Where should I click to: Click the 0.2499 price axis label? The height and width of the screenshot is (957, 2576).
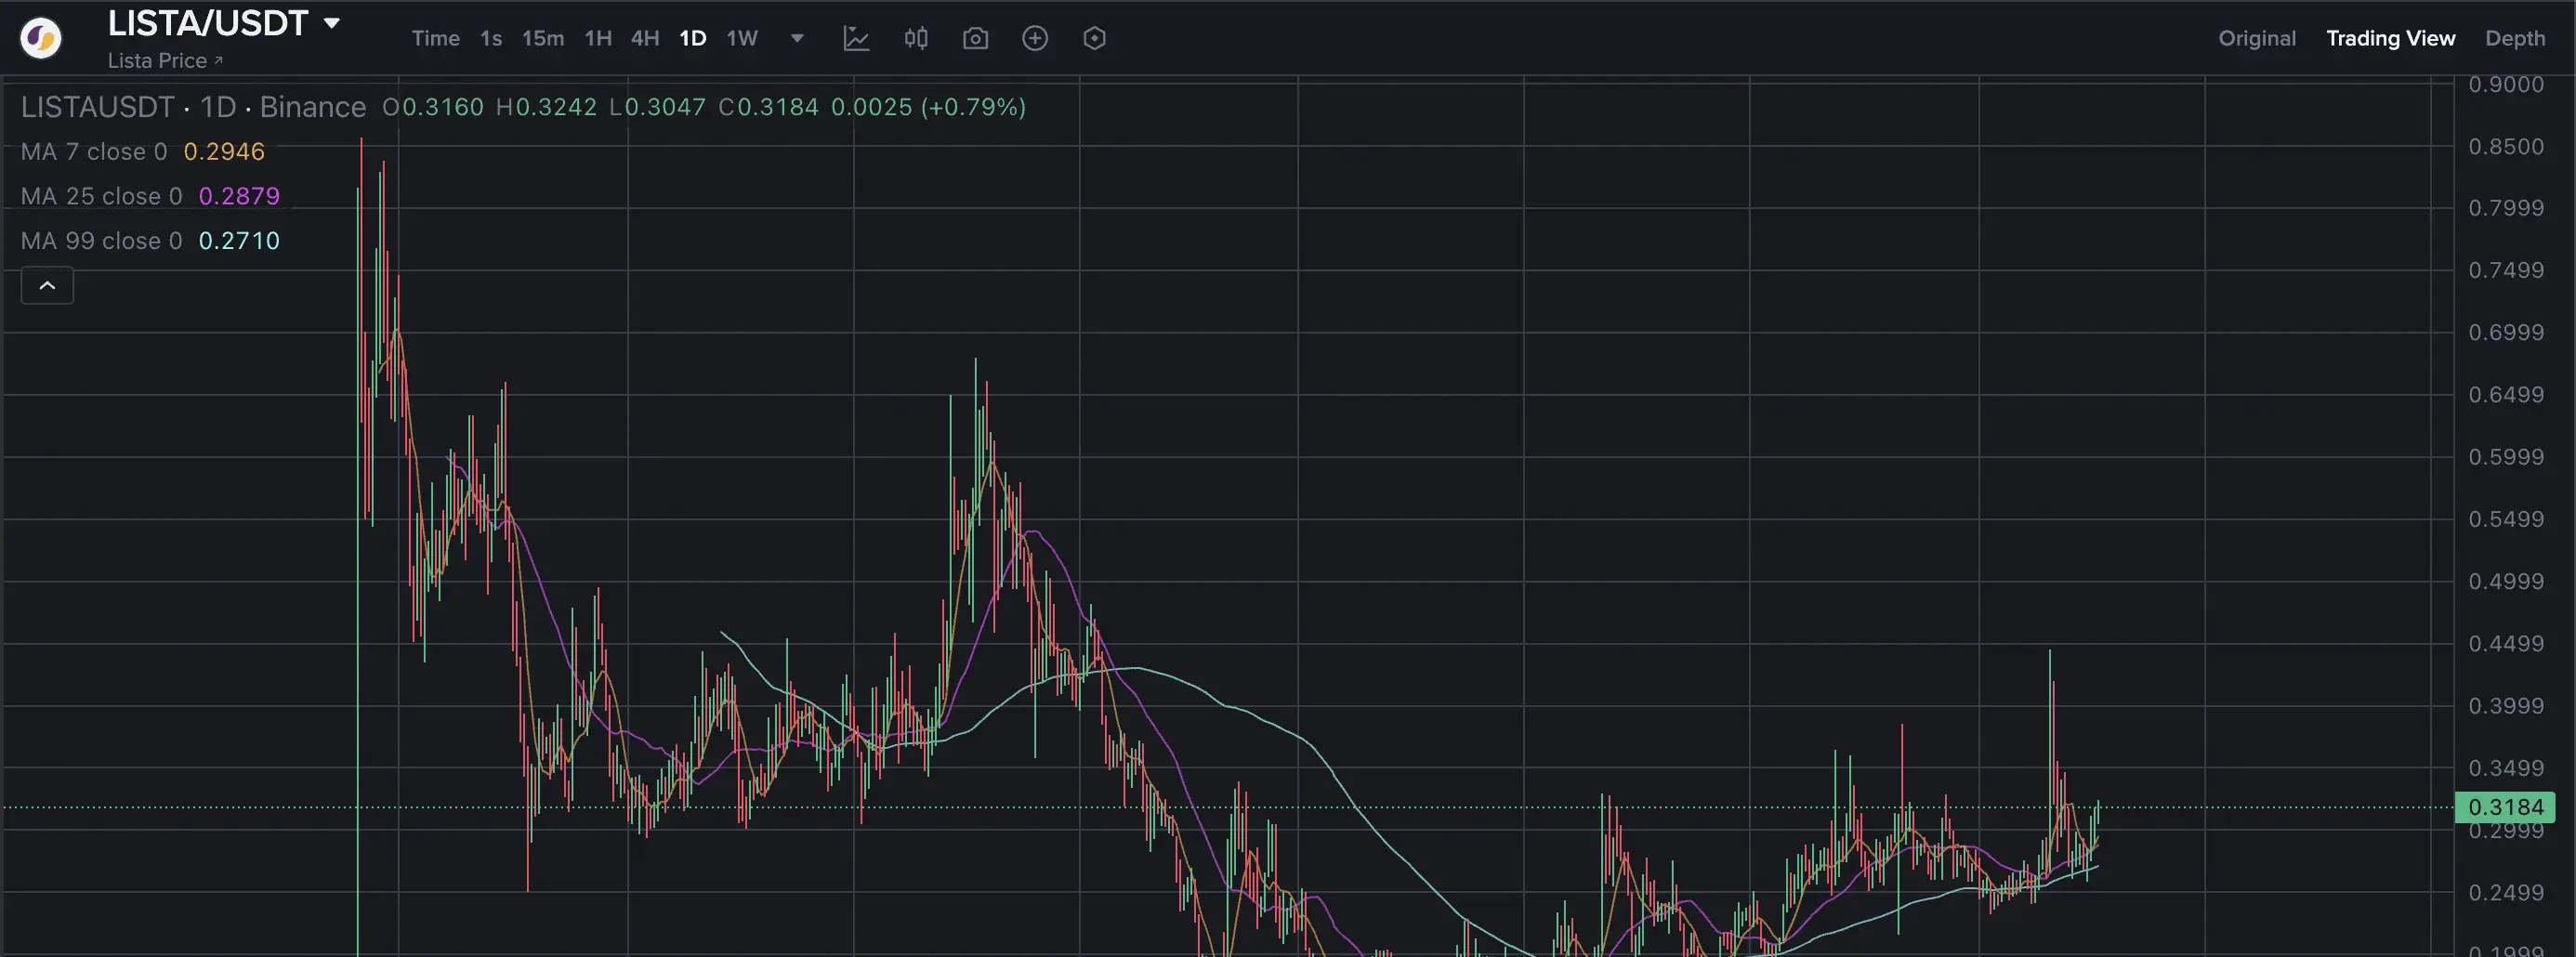click(x=2506, y=893)
